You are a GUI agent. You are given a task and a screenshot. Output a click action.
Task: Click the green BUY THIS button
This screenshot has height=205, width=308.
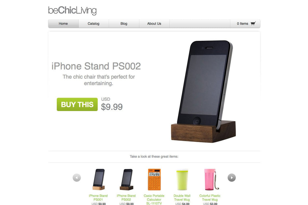pos(77,104)
